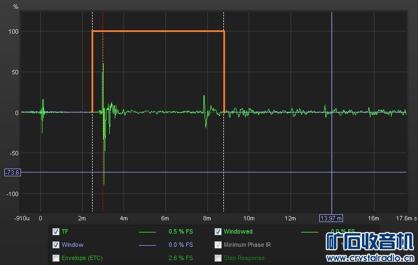
Task: Click the TF value '0.5 % FS'
Action: [181, 231]
